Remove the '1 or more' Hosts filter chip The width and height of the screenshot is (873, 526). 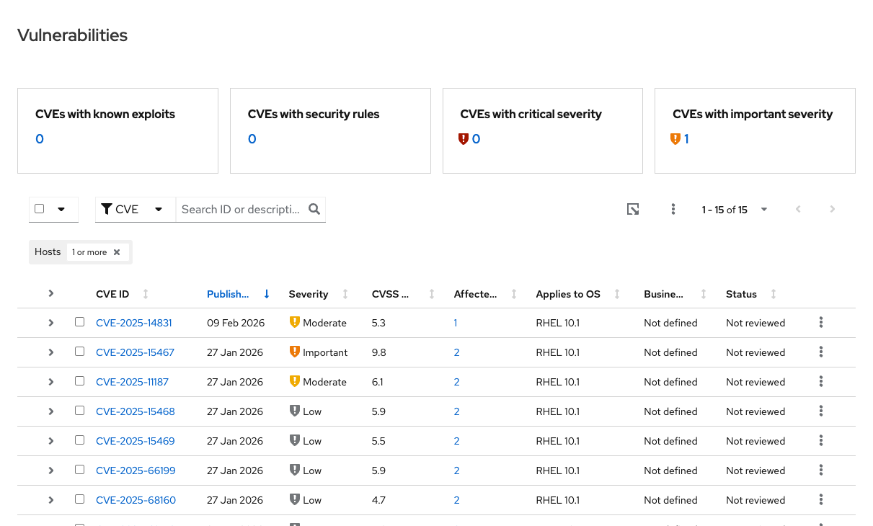117,252
